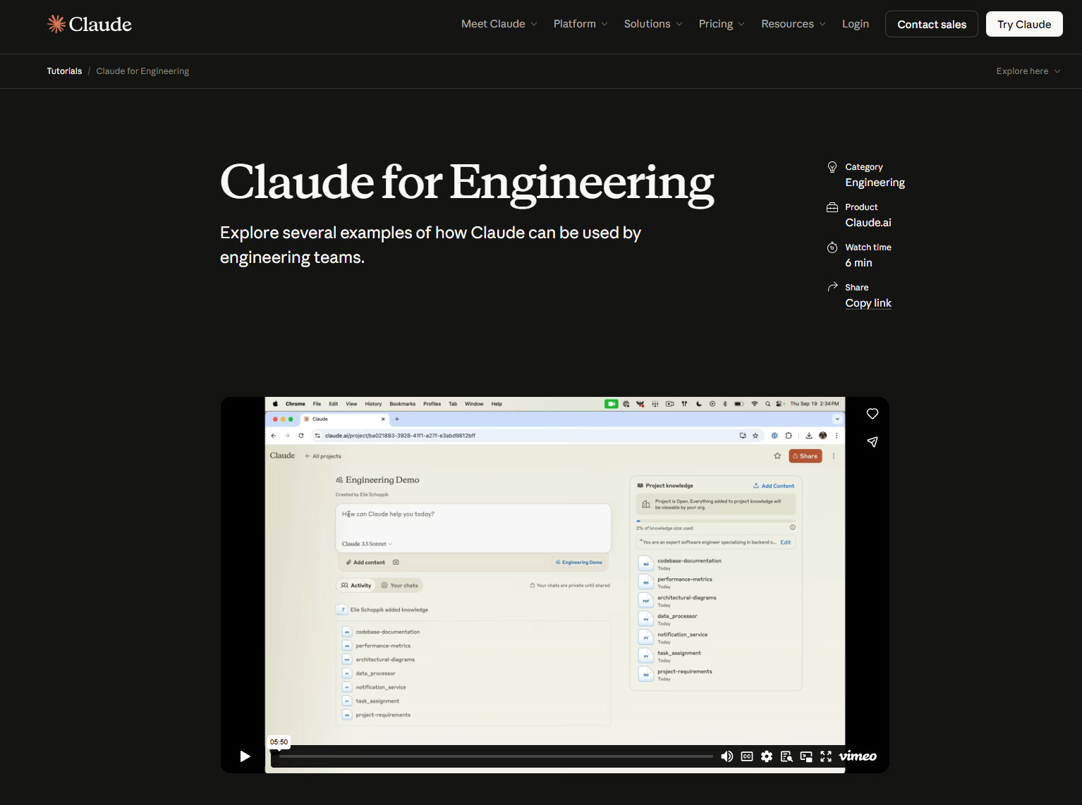The width and height of the screenshot is (1082, 805).
Task: Click the '6 min' watch time value
Action: pos(858,263)
